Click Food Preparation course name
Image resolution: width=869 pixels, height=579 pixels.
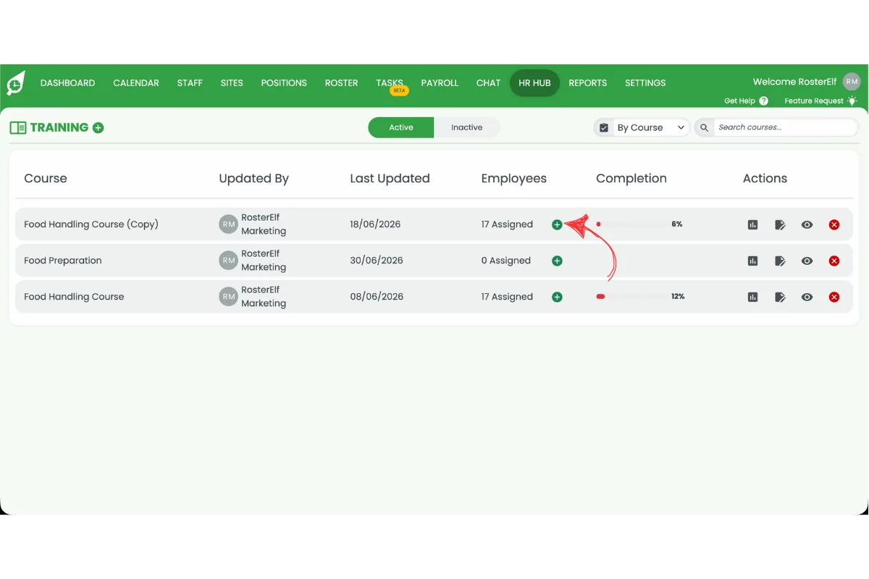click(x=63, y=261)
